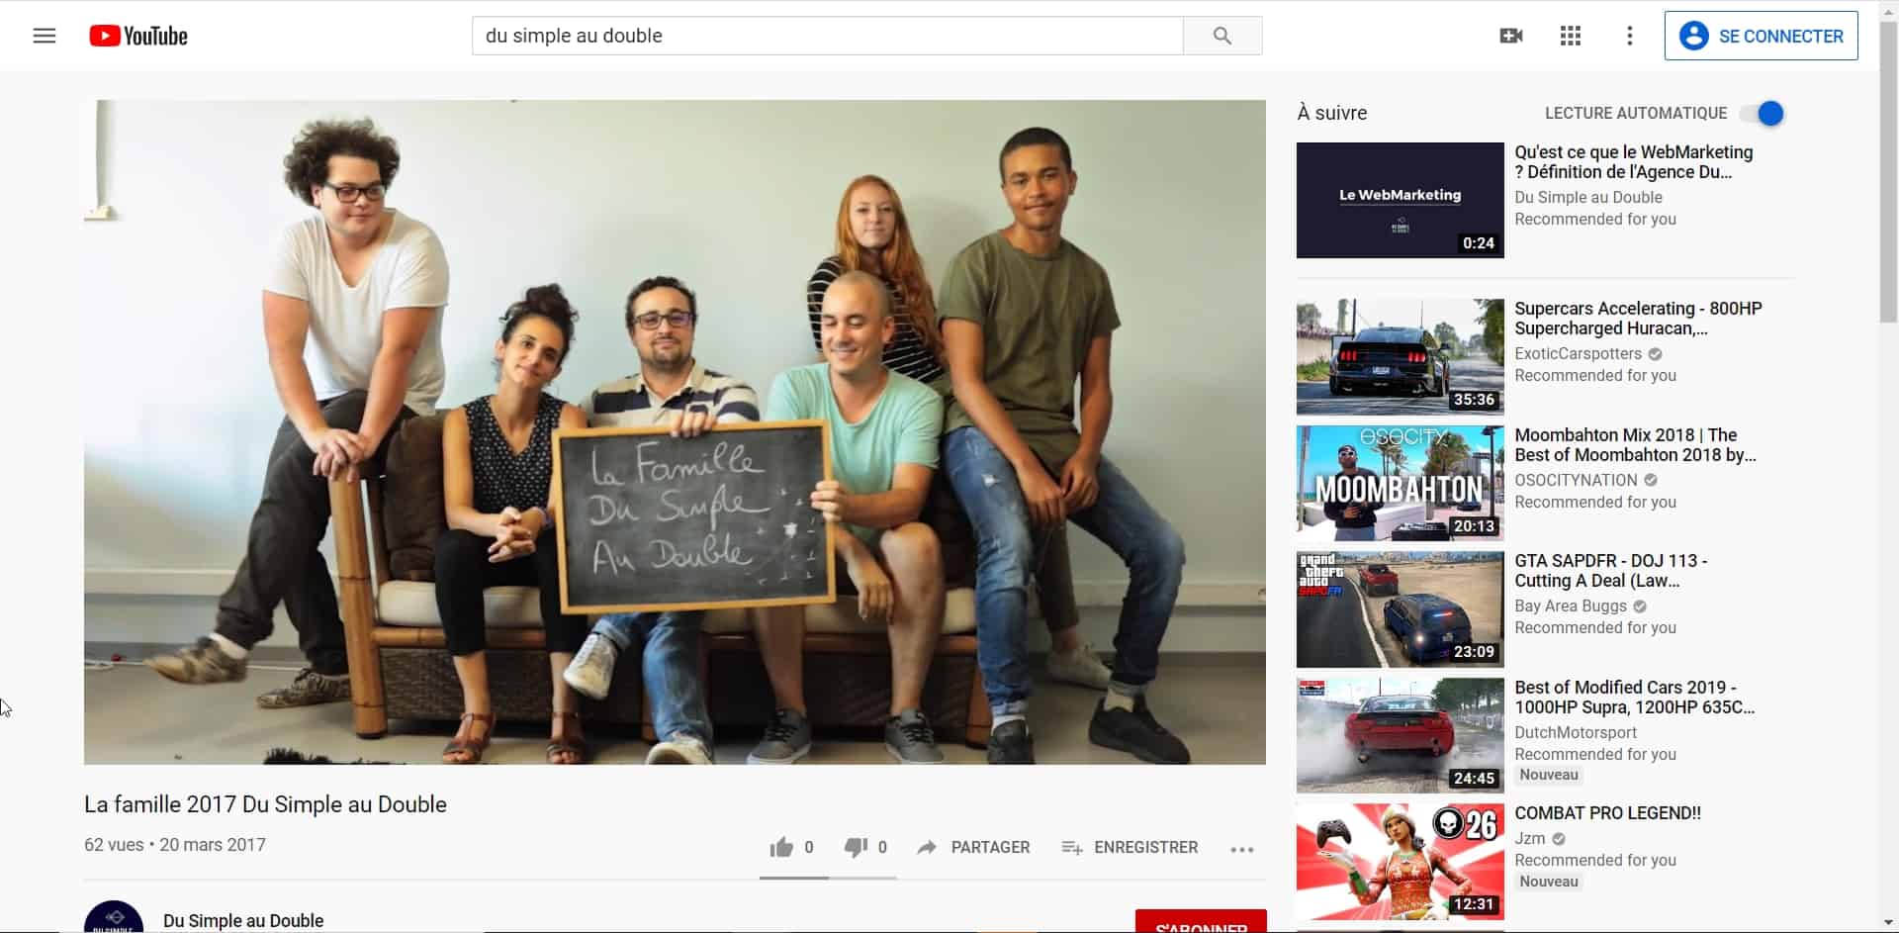Open the YouTube apps grid
Viewport: 1899px width, 933px height.
click(1571, 37)
